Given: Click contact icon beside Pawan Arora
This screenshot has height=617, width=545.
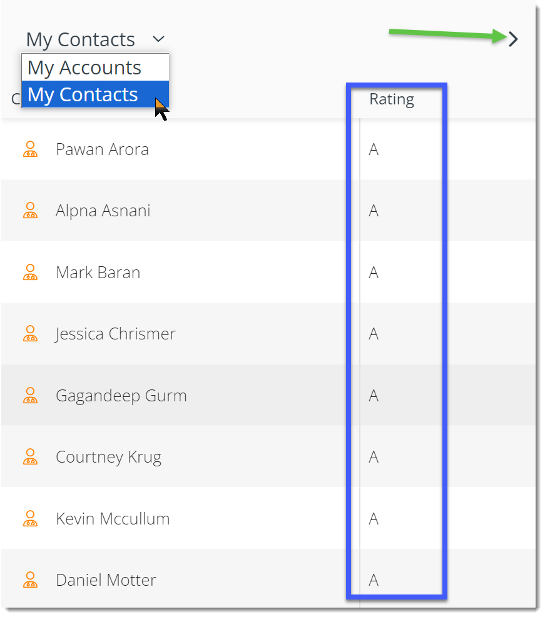Looking at the screenshot, I should point(30,149).
